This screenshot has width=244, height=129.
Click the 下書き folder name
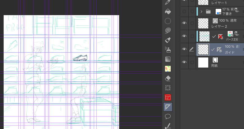pyautogui.click(x=227, y=14)
